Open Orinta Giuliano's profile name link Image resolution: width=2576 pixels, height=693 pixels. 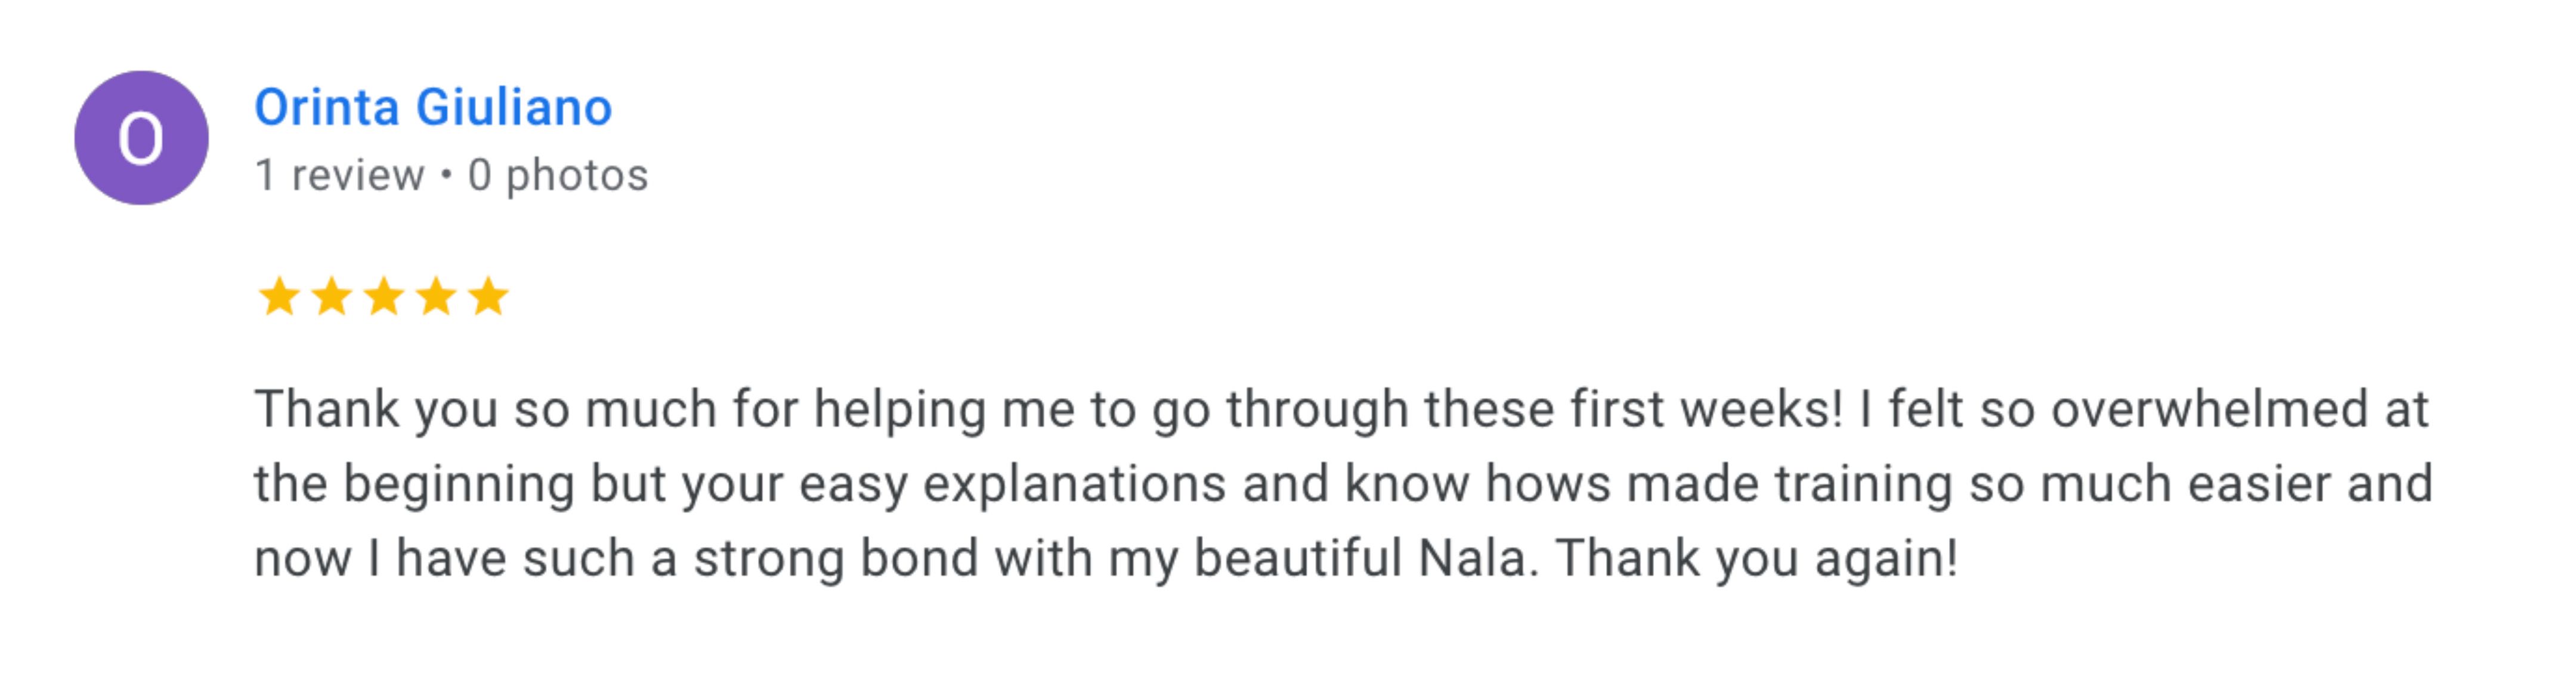pos(433,108)
